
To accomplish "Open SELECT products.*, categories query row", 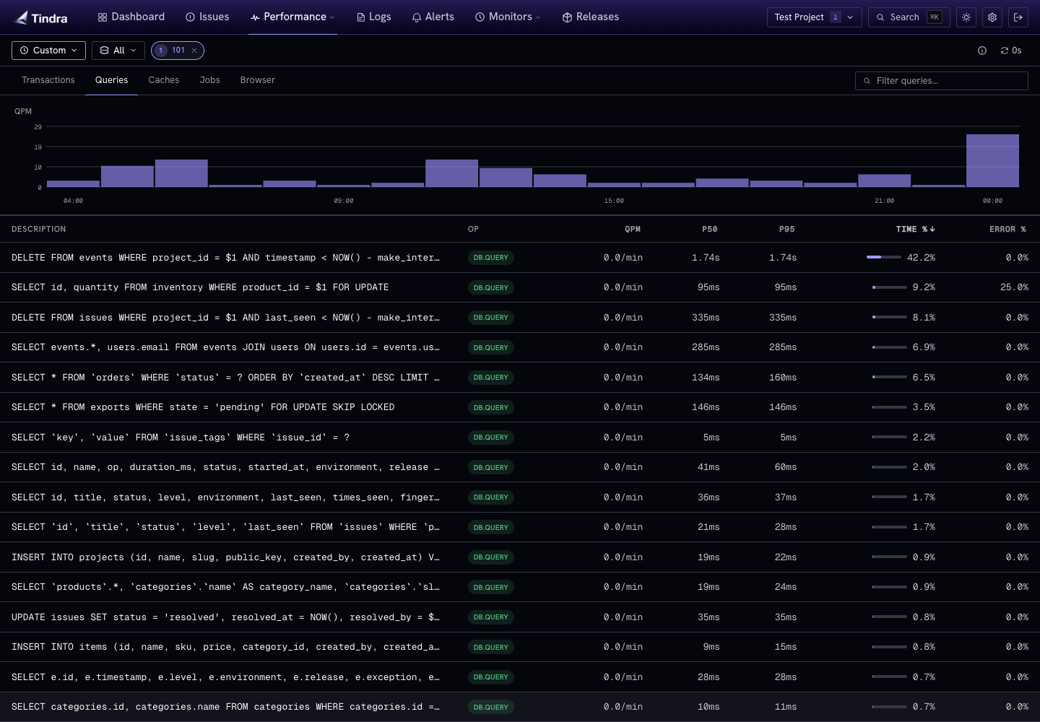I will 520,587.
